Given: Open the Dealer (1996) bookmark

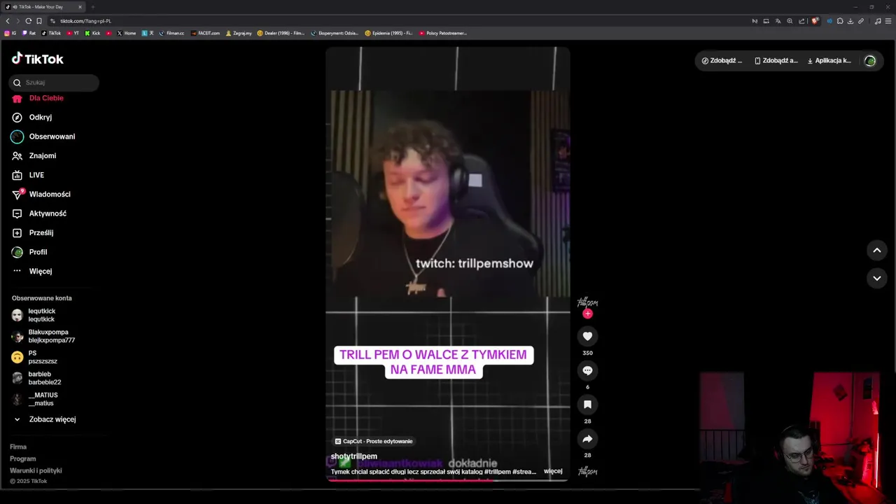Looking at the screenshot, I should tap(281, 33).
